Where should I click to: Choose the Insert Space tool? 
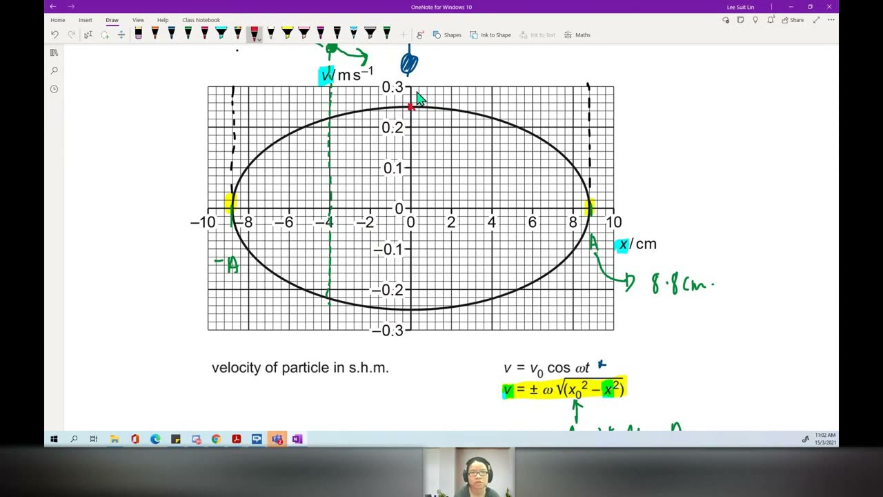121,35
